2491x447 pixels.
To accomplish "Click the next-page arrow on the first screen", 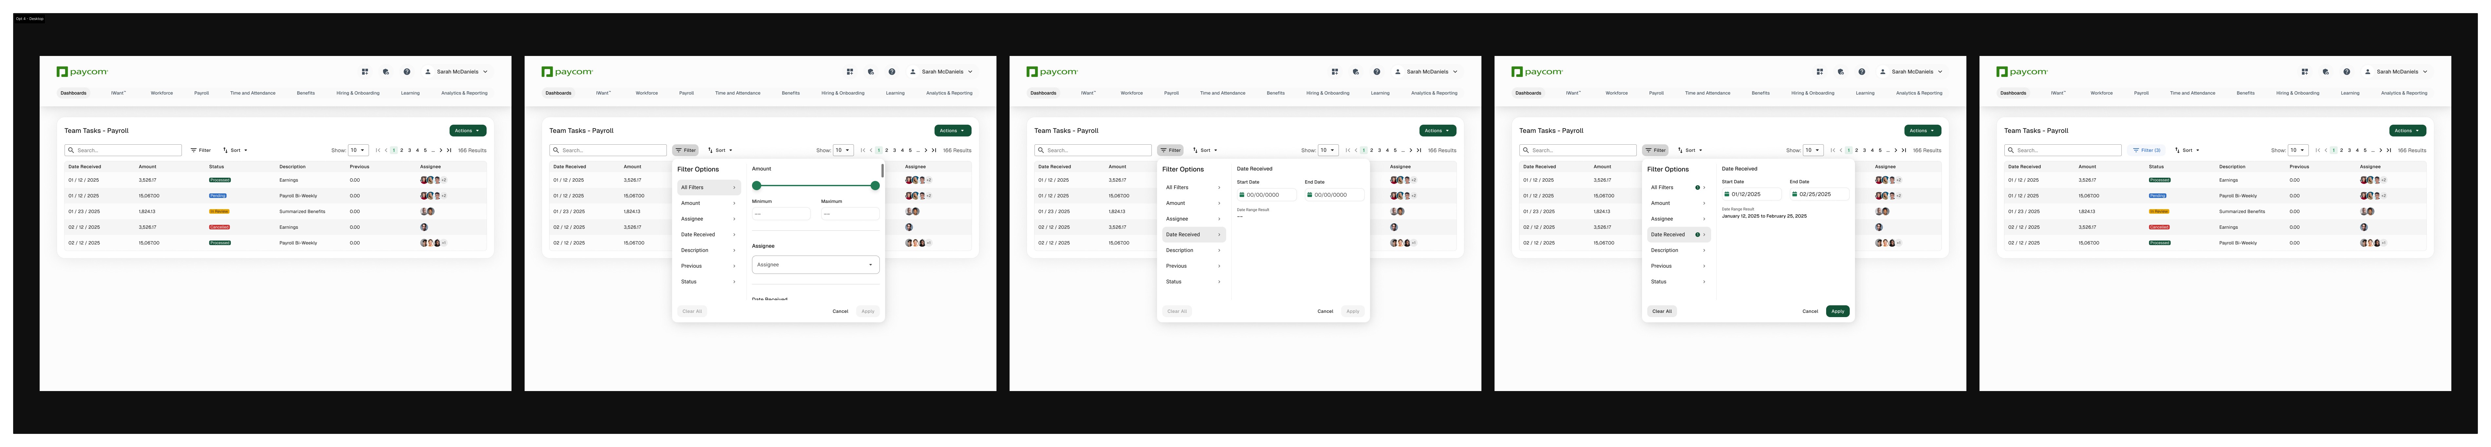I will point(441,151).
